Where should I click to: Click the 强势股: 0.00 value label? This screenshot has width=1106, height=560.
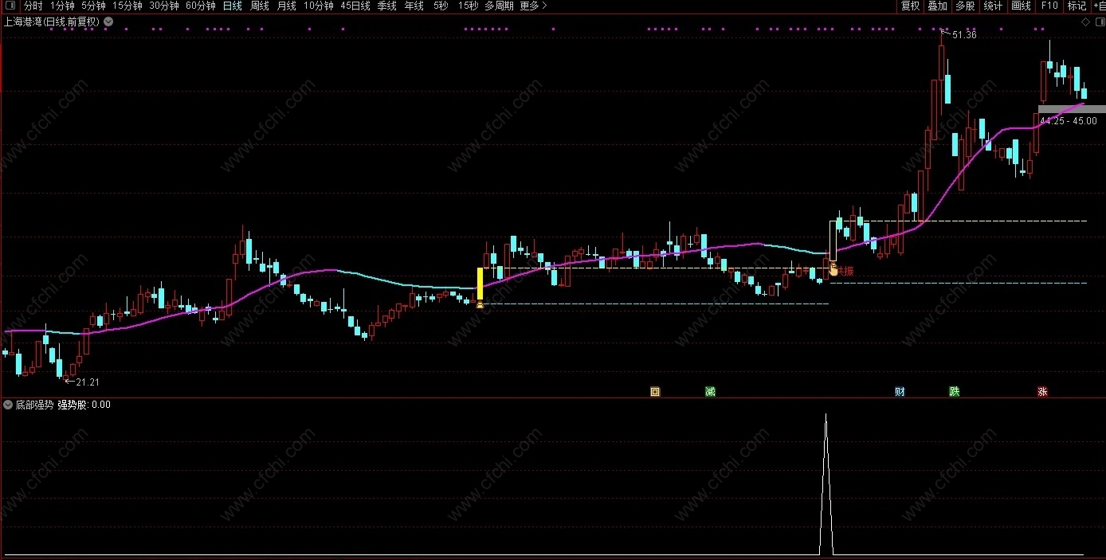click(x=84, y=405)
